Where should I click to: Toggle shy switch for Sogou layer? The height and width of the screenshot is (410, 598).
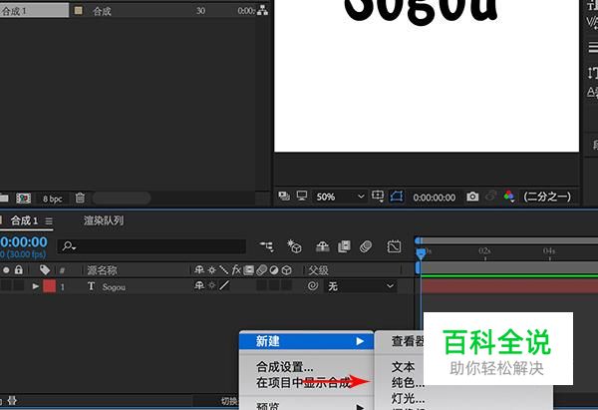click(199, 285)
